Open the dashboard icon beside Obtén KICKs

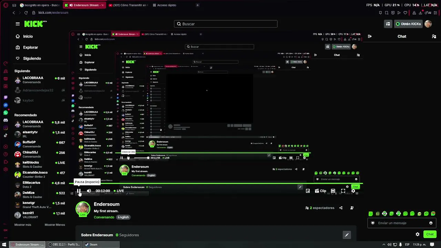388,24
